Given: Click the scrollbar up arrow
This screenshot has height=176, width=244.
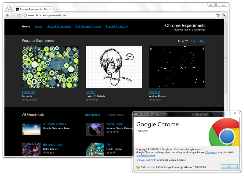Looking at the screenshot, I should click(226, 20).
